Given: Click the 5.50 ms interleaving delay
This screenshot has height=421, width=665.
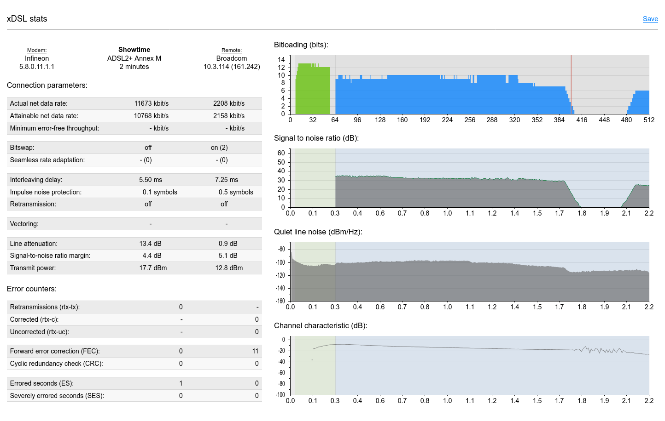Looking at the screenshot, I should pos(151,180).
